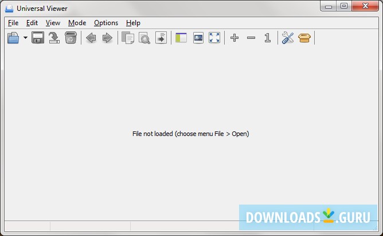Viewport: 383px width, 236px height.
Task: Reset zoom to original size 1 icon
Action: click(268, 38)
